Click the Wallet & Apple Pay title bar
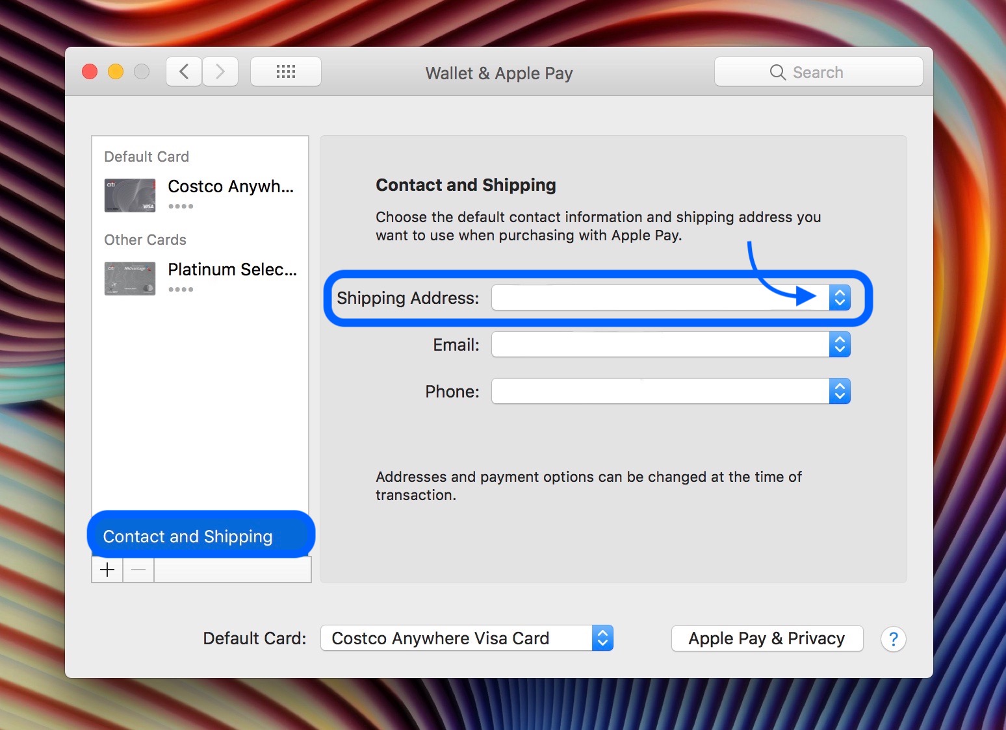This screenshot has width=1006, height=730. 498,73
